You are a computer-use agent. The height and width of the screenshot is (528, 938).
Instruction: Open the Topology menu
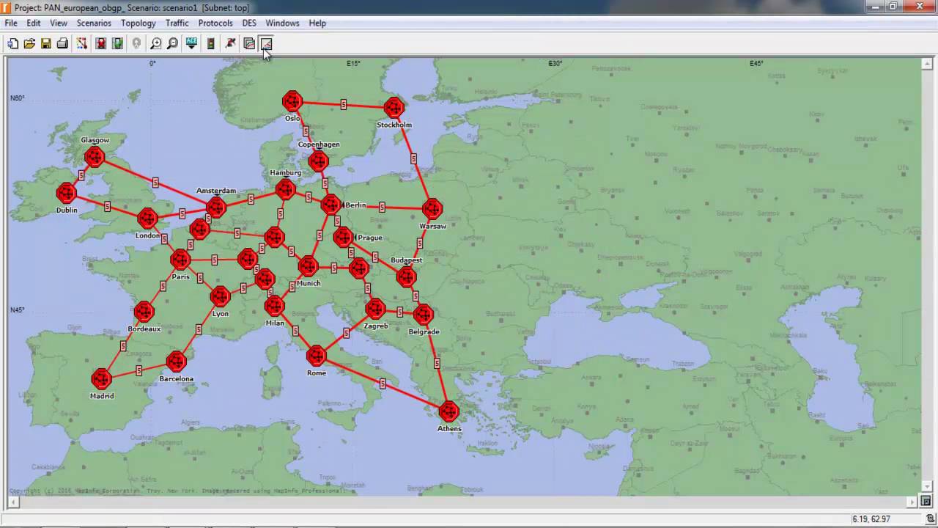coord(139,23)
